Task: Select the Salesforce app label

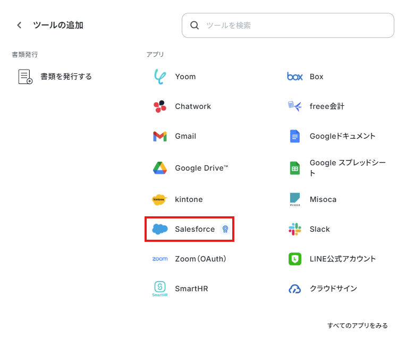Action: click(194, 229)
